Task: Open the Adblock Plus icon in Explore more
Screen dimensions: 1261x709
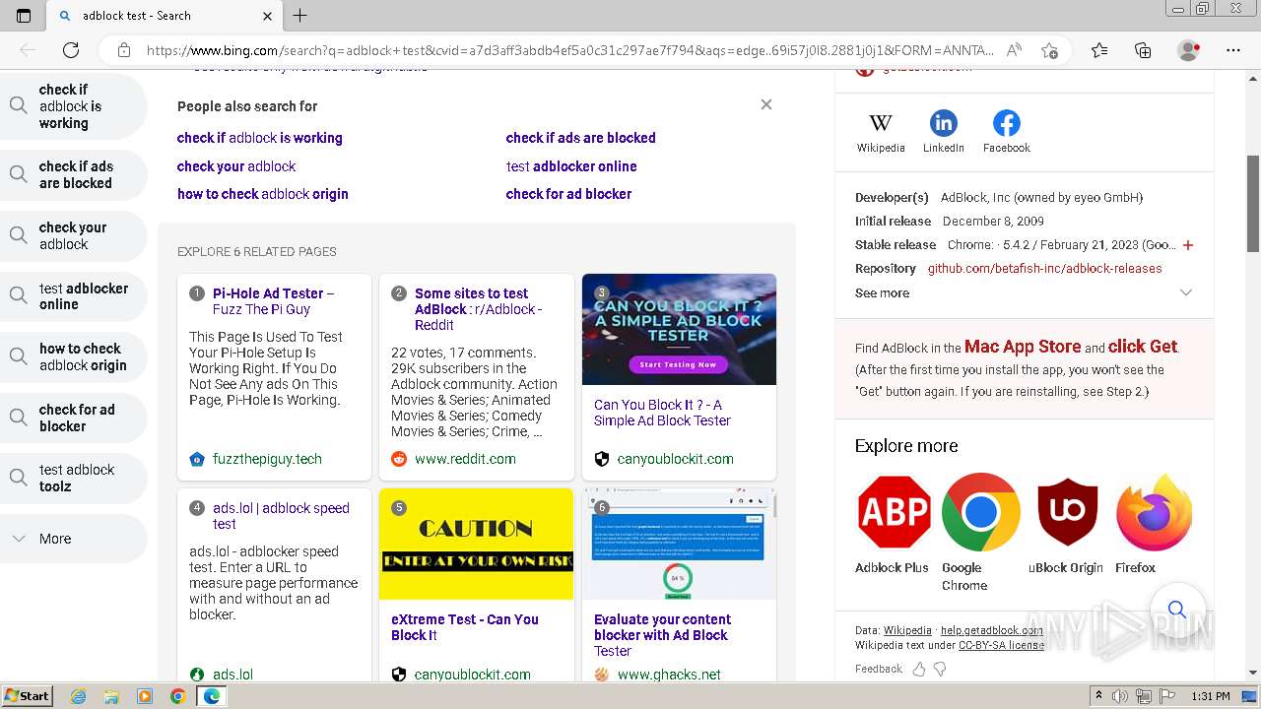Action: [x=895, y=512]
